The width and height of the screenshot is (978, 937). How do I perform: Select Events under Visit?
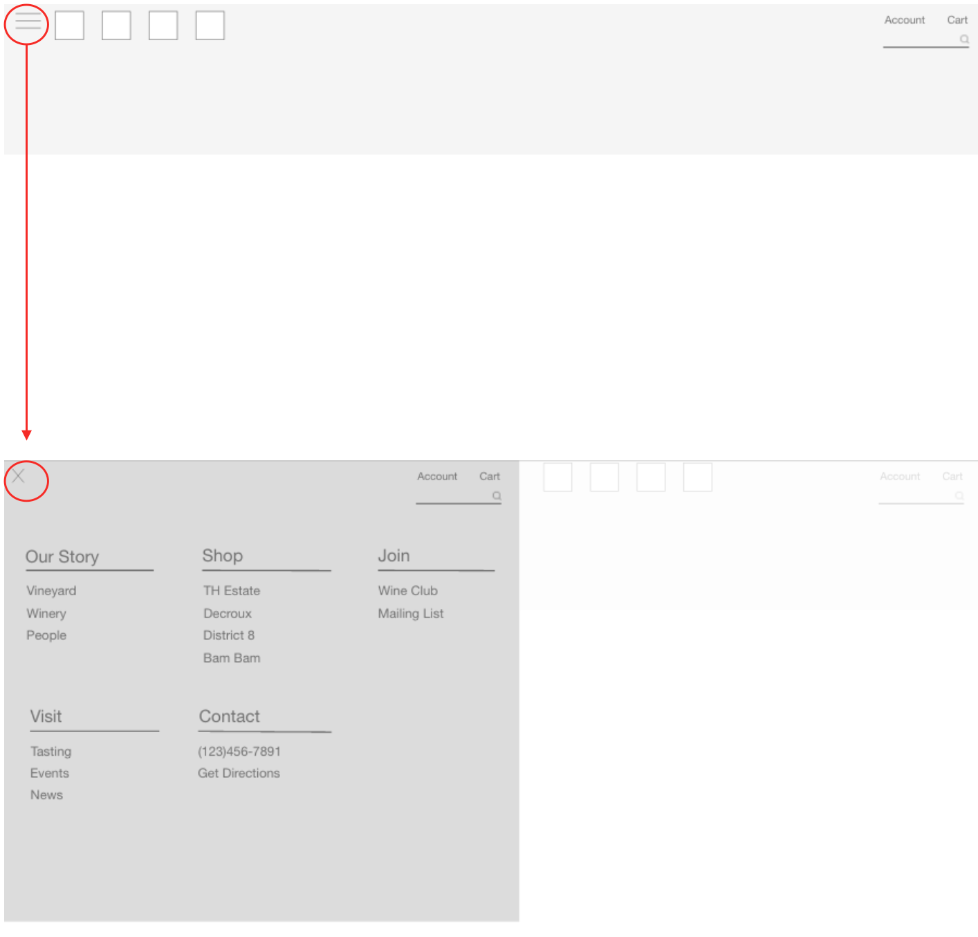(x=49, y=773)
